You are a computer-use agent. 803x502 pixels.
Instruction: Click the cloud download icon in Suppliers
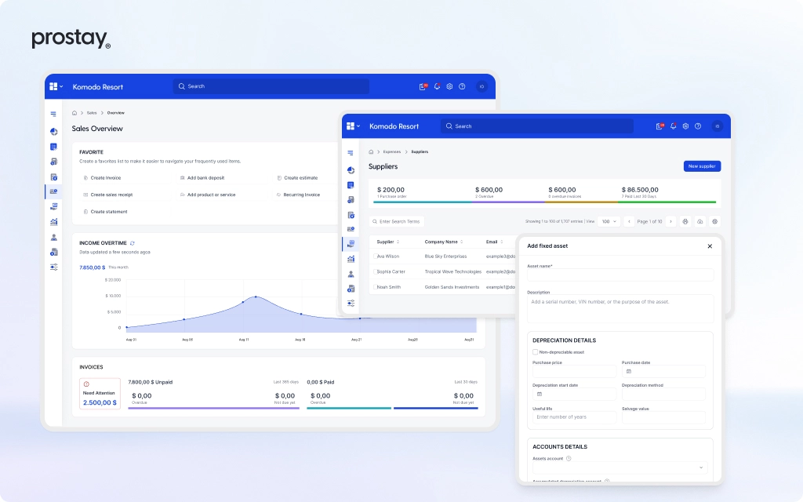coord(700,222)
